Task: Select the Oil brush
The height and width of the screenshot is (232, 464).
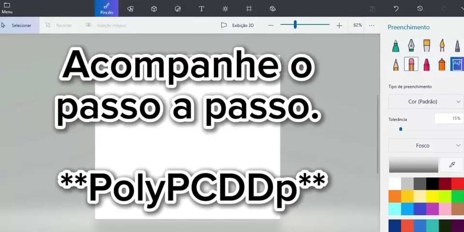Action: [426, 46]
